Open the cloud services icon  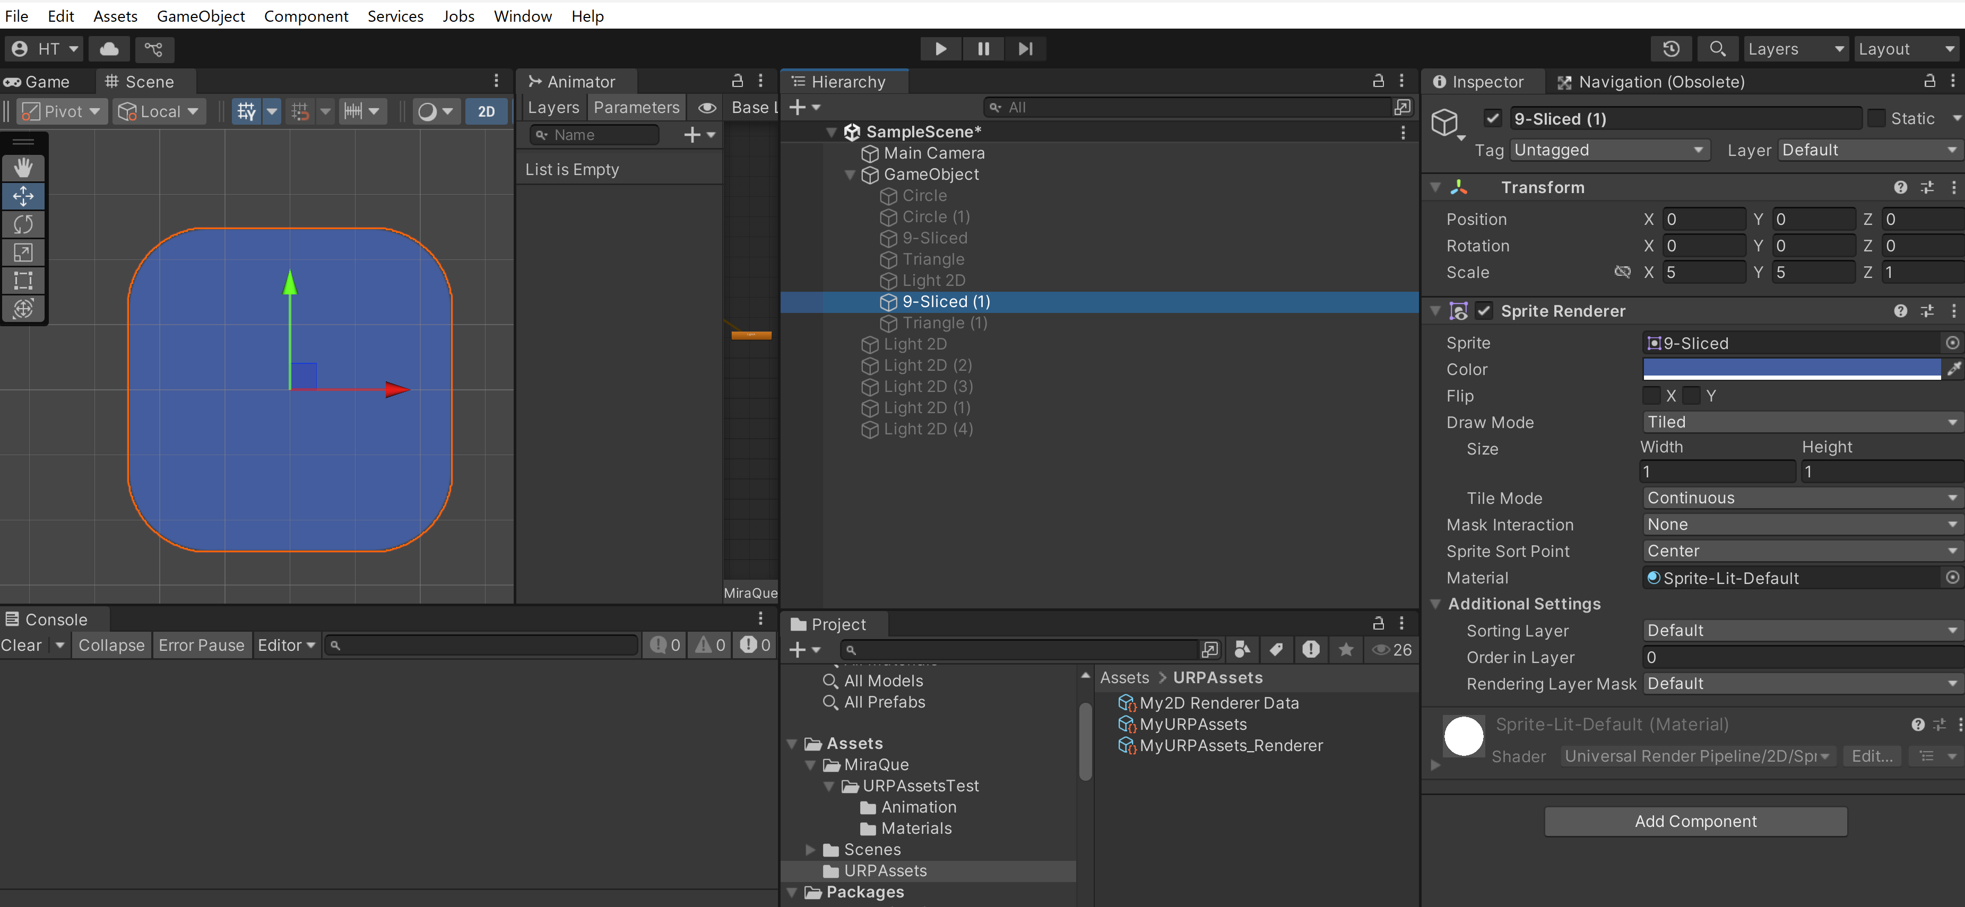coord(109,49)
